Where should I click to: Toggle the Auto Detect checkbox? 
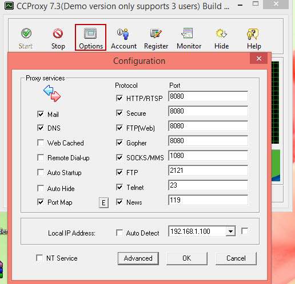pyautogui.click(x=119, y=233)
